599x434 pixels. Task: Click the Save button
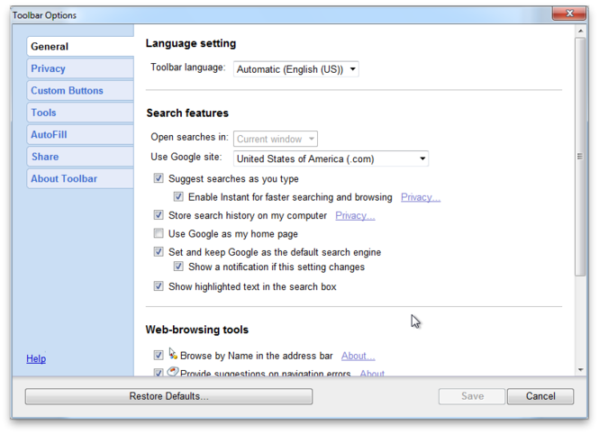point(472,396)
